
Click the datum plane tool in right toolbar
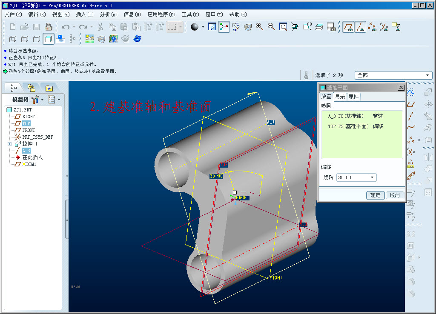coord(411,104)
